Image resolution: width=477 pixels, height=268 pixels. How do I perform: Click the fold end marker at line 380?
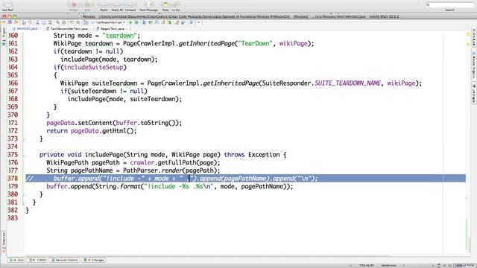(x=25, y=195)
